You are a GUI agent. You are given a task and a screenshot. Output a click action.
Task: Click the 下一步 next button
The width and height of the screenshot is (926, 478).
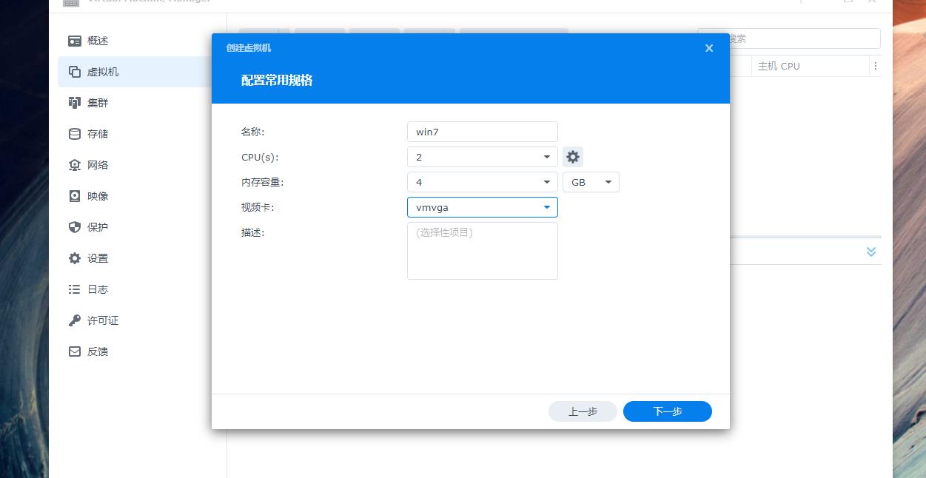click(x=667, y=411)
